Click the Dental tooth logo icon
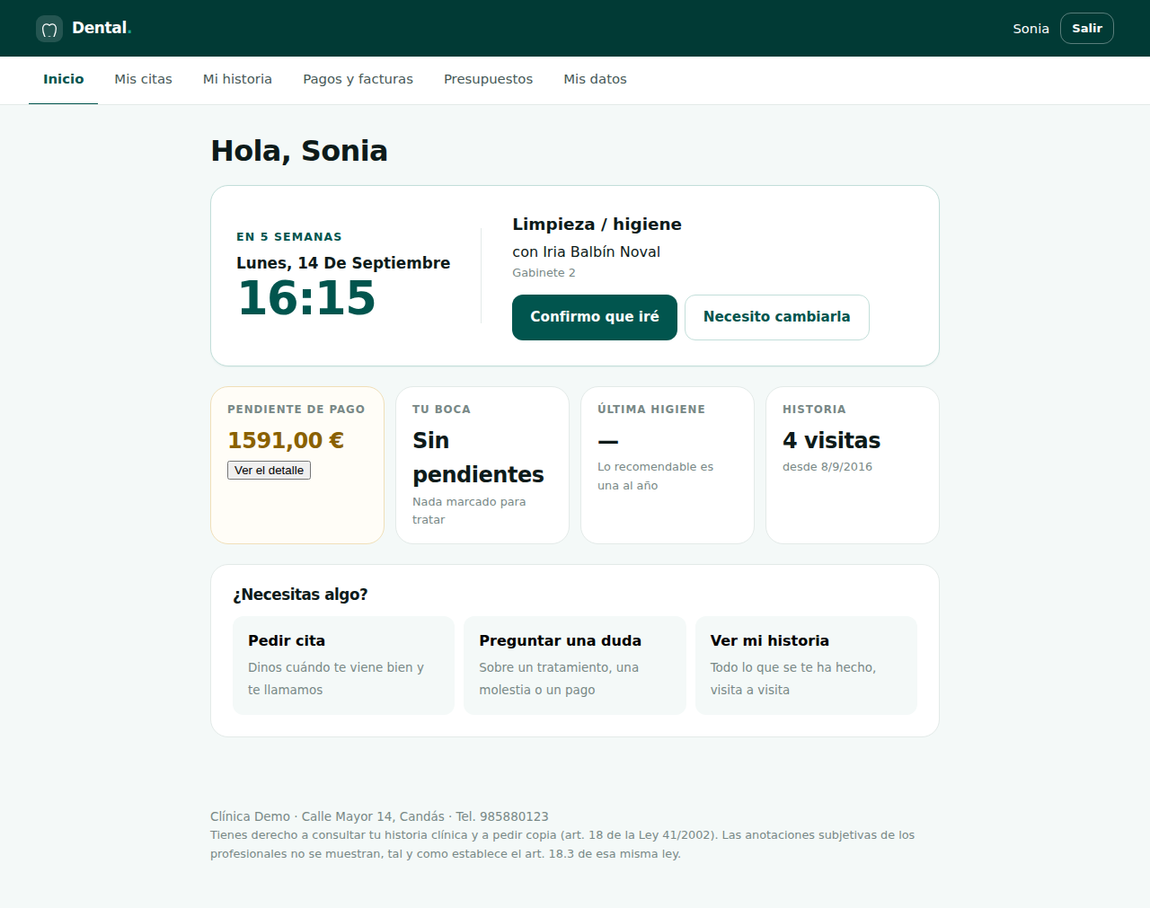Screen dimensions: 1150x908 (x=49, y=29)
